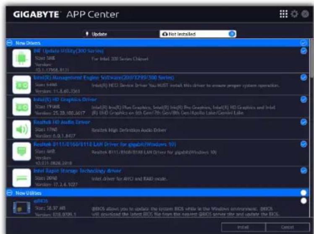
Task: Click the @BIOS description text
Action: click(x=185, y=211)
